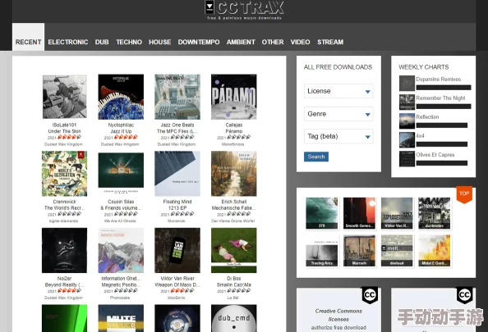This screenshot has height=332, width=488.
Task: Click the Olives Et Capres chart cover icon
Action: (x=407, y=159)
